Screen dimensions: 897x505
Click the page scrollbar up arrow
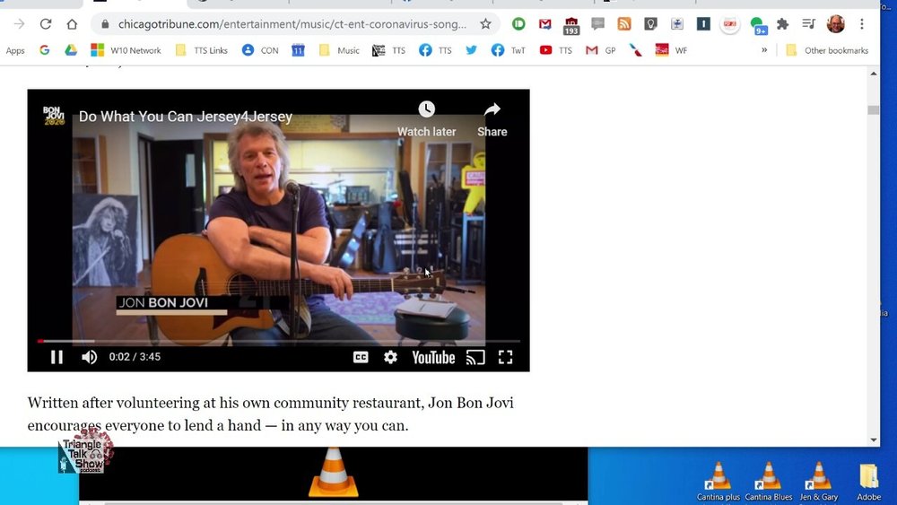[873, 74]
